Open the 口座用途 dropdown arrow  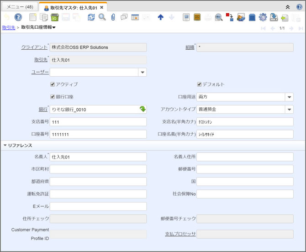[289, 97]
